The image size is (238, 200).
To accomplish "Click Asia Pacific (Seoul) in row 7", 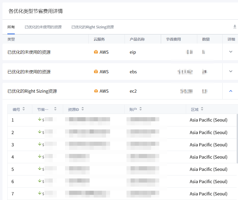I will pos(208,194).
